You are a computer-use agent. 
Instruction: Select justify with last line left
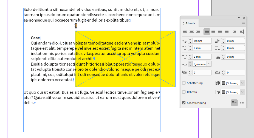tap(207, 32)
